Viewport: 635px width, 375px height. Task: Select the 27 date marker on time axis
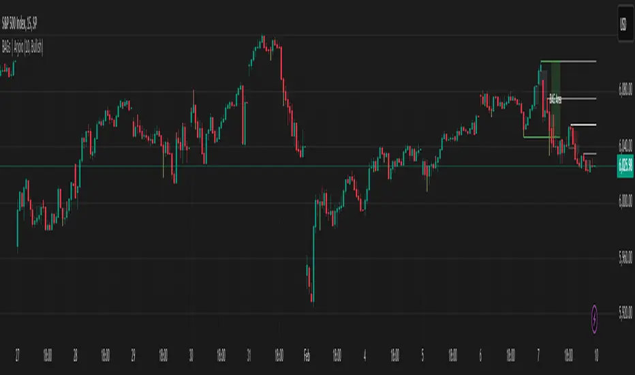pos(17,355)
